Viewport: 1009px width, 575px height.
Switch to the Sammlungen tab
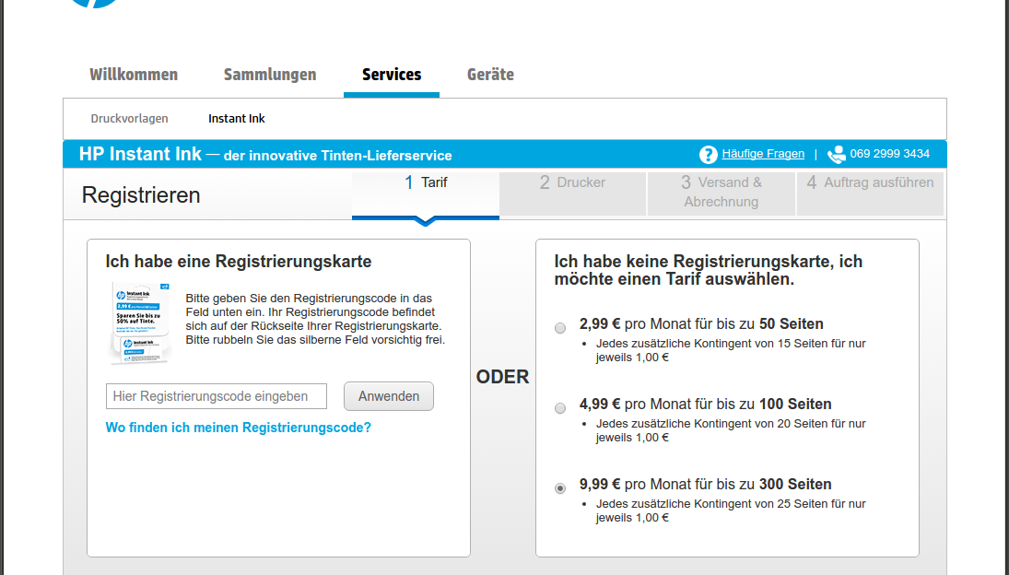[270, 75]
